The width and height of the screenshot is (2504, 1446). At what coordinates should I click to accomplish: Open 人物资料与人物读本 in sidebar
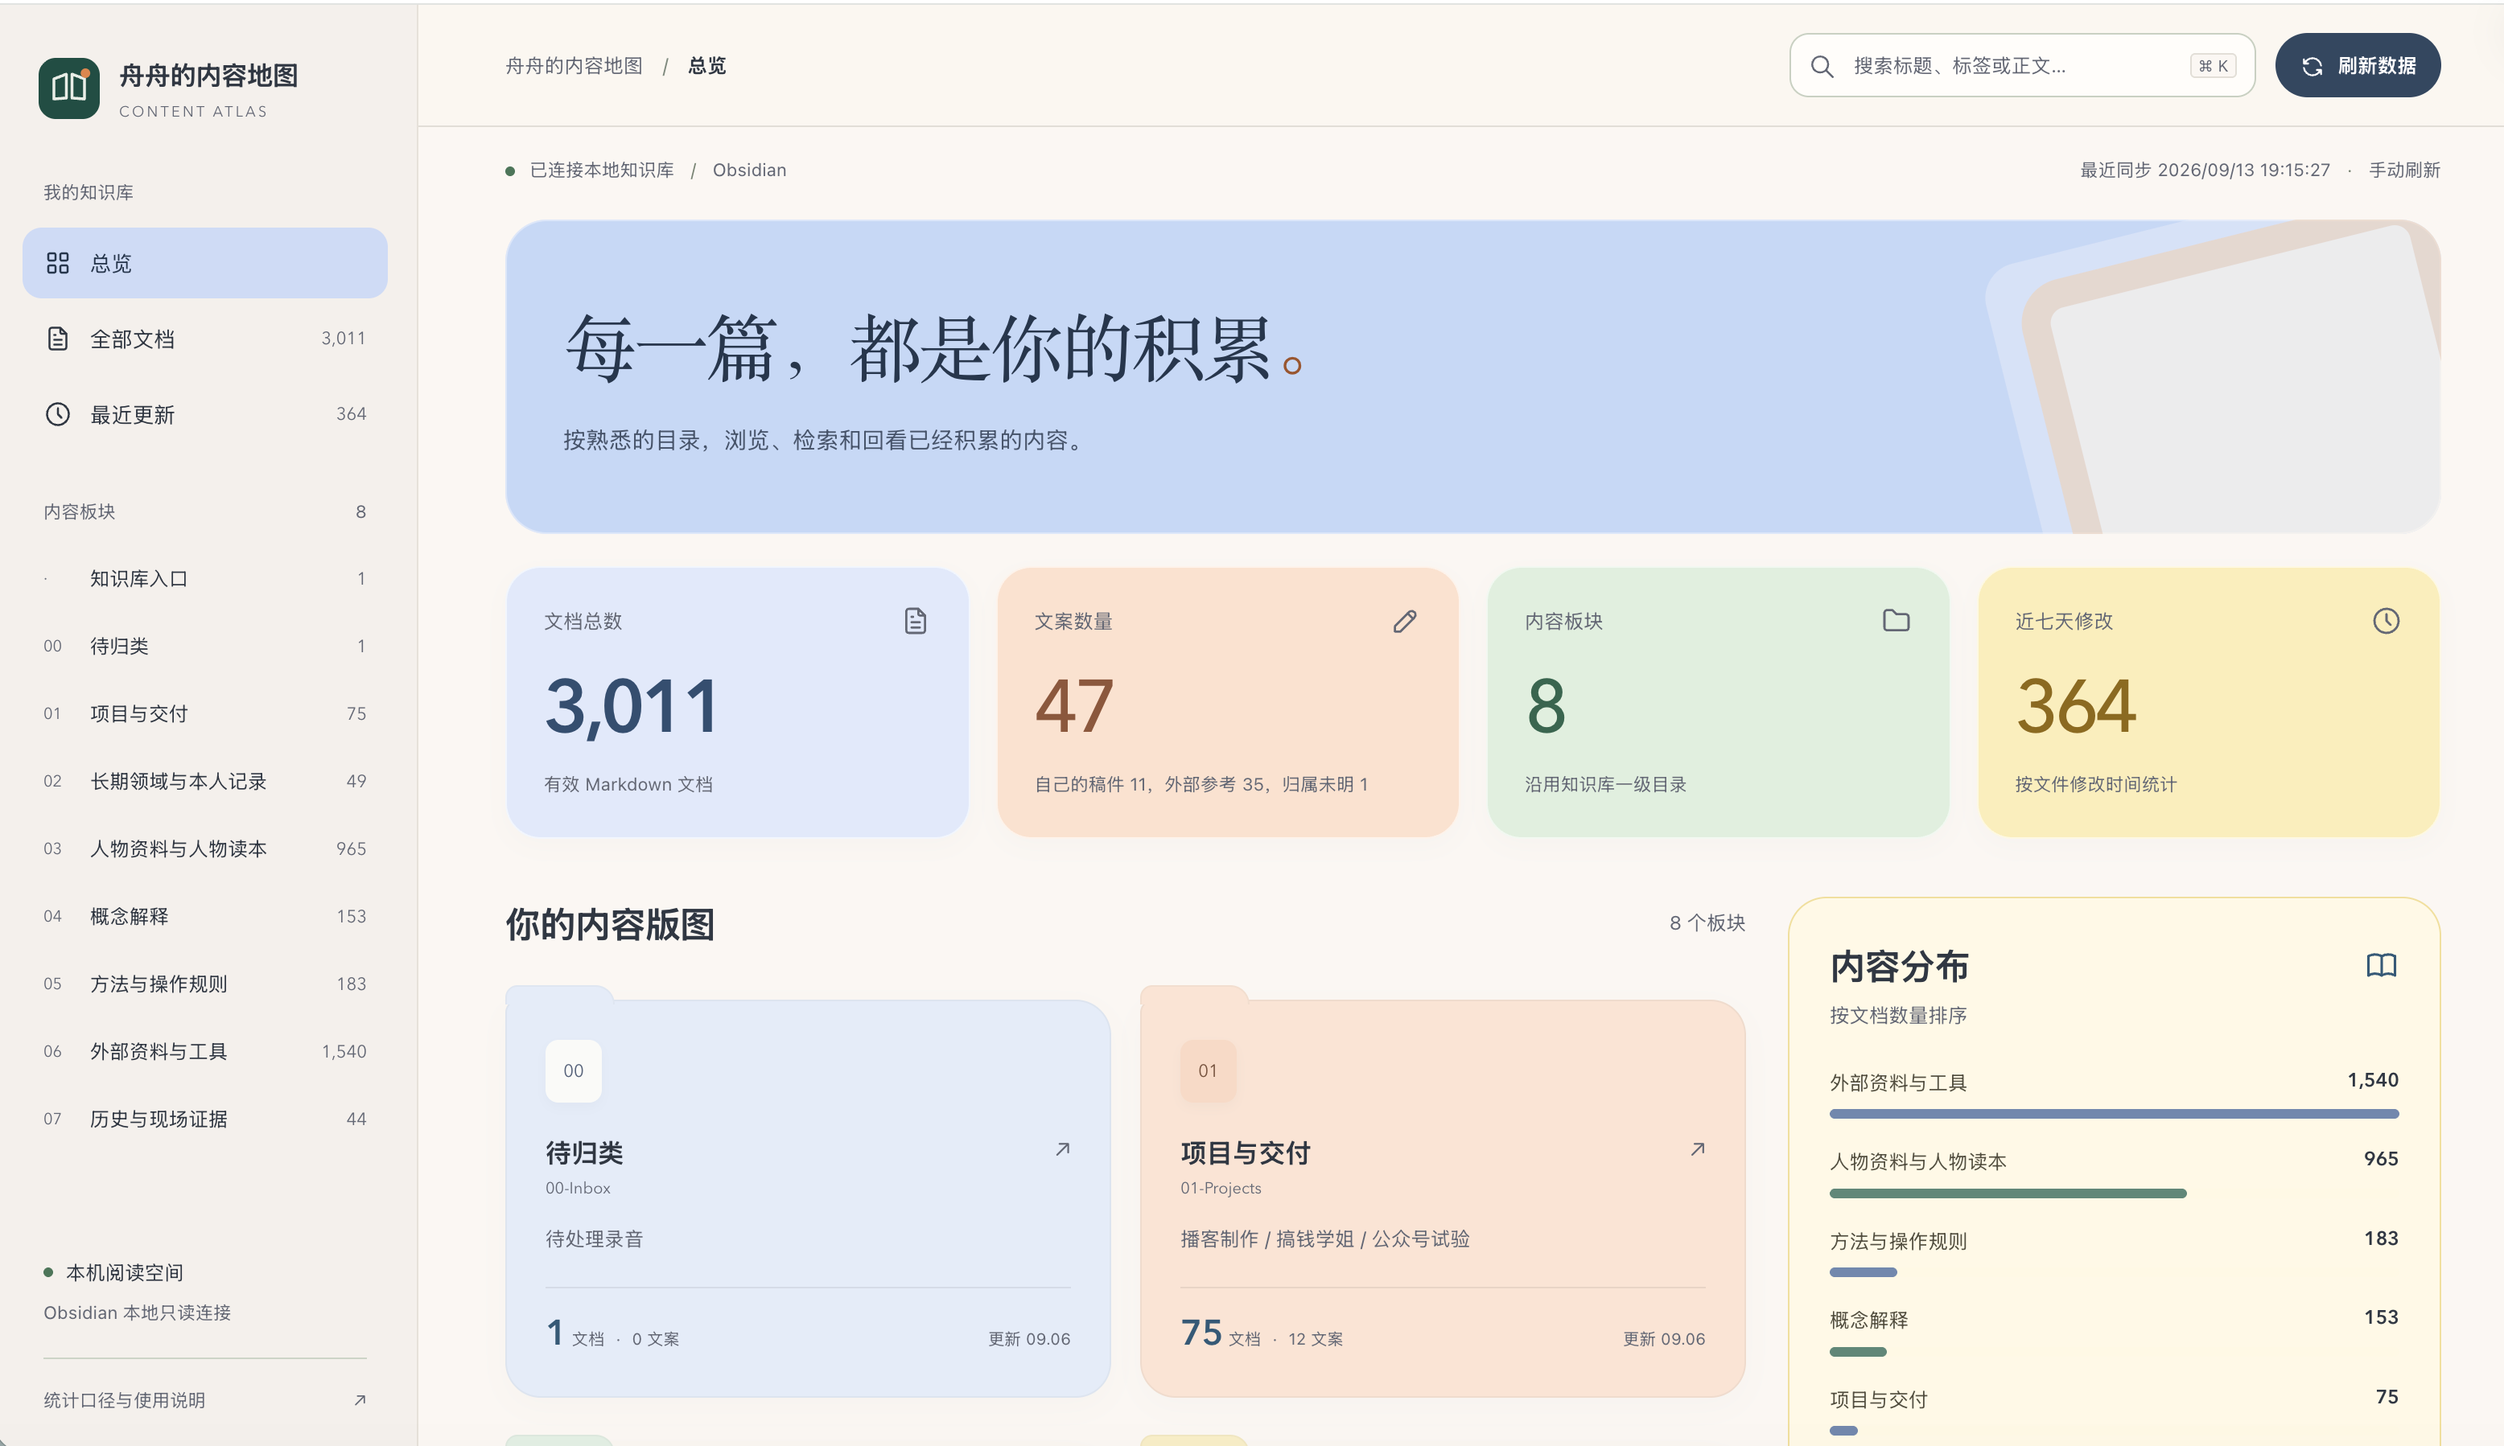[x=204, y=849]
